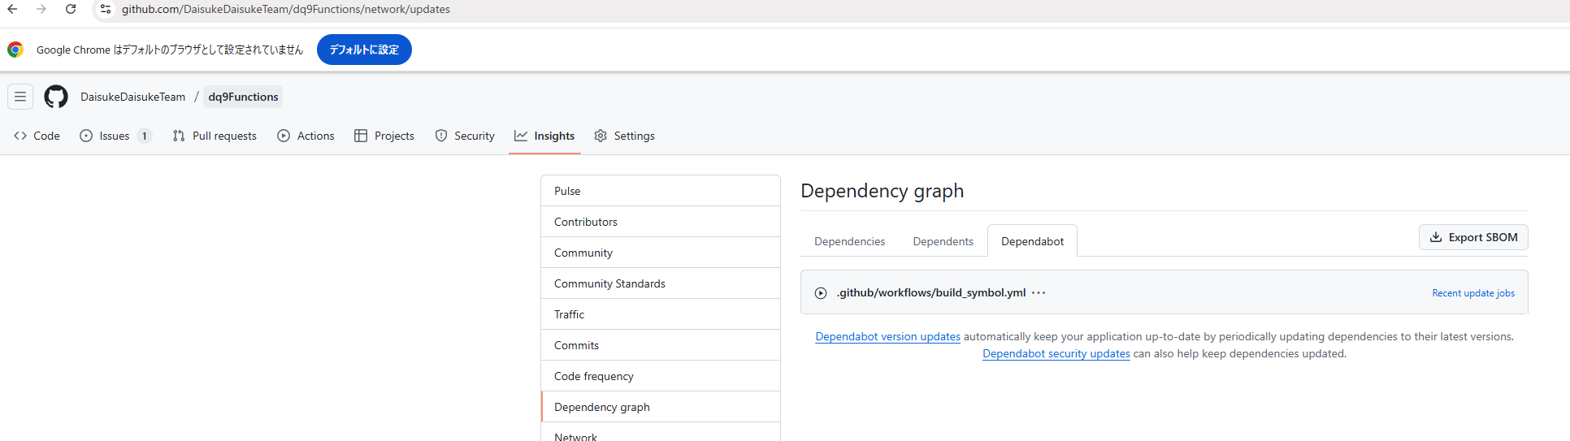Go to GitHub home via Octocat logo
Image resolution: width=1570 pixels, height=441 pixels.
[56, 97]
